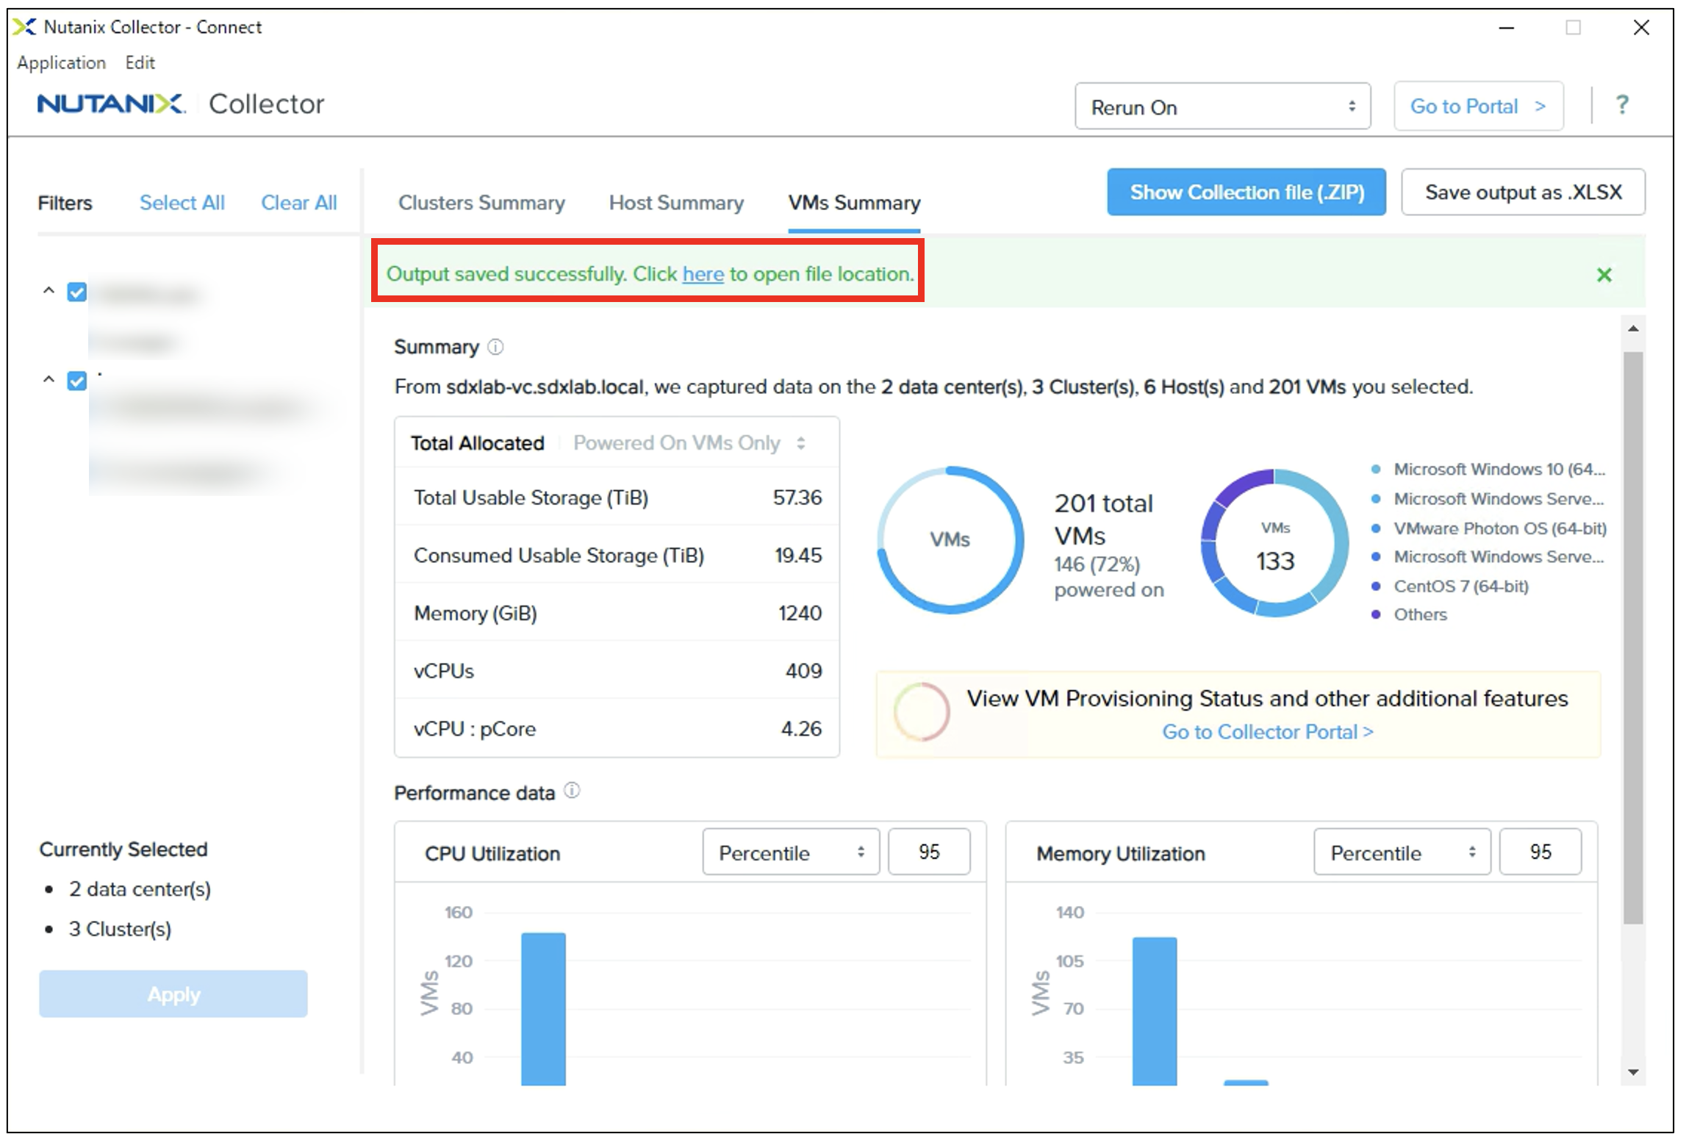
Task: Click the info icon beside Performance data
Action: (572, 791)
